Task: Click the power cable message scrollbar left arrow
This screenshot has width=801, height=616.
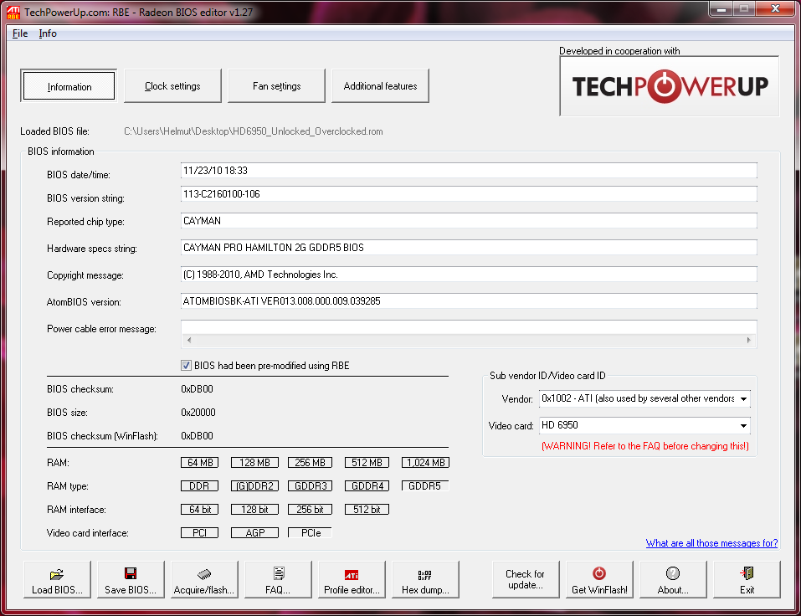Action: 189,340
